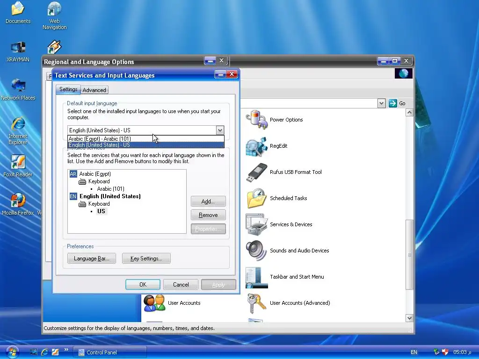Launch Mozilla Firefox from the desktop
Viewport: 479px width, 359px height.
(x=18, y=204)
